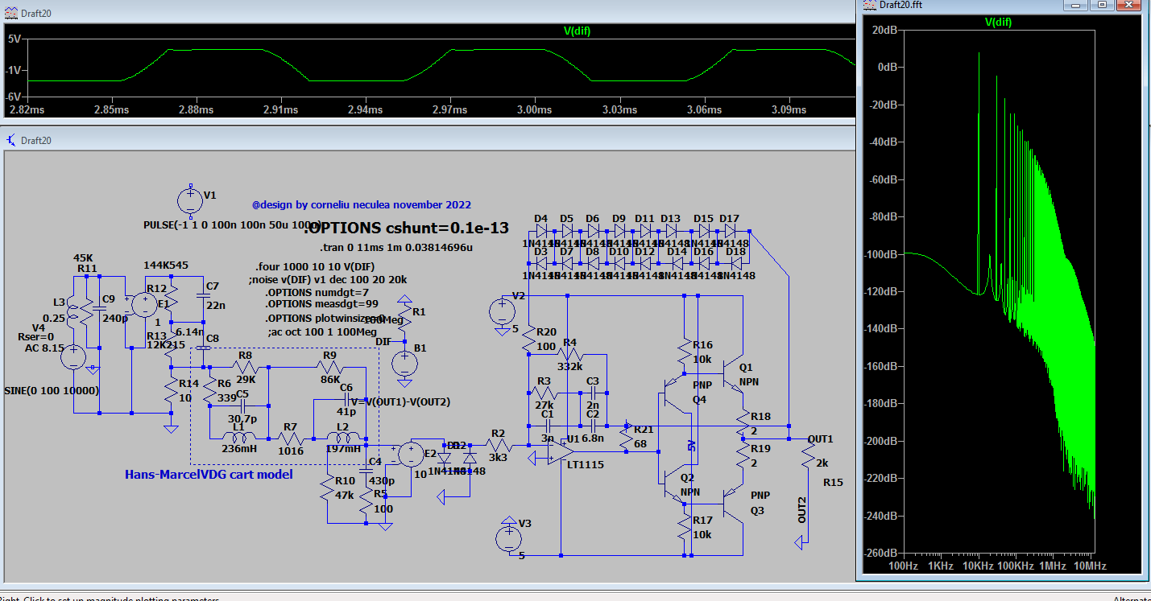The width and height of the screenshot is (1151, 601).
Task: Select inductor L1 symbol
Action: (238, 438)
